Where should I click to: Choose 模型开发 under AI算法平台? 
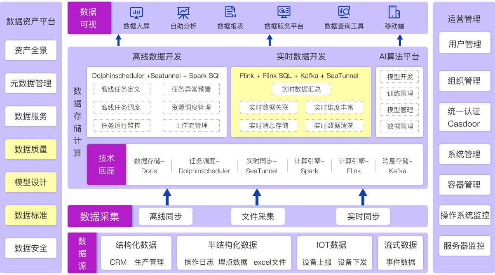pyautogui.click(x=400, y=77)
